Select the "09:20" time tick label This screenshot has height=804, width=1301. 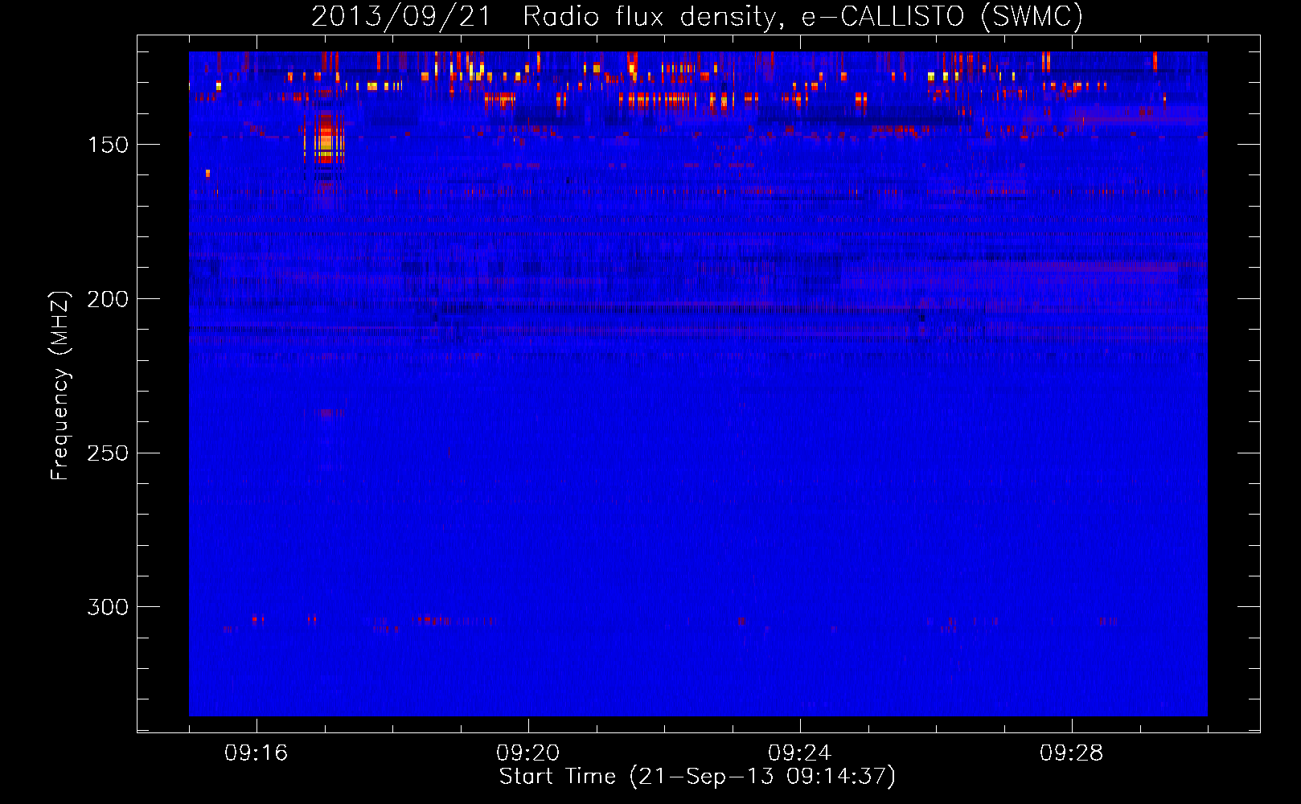(x=527, y=753)
